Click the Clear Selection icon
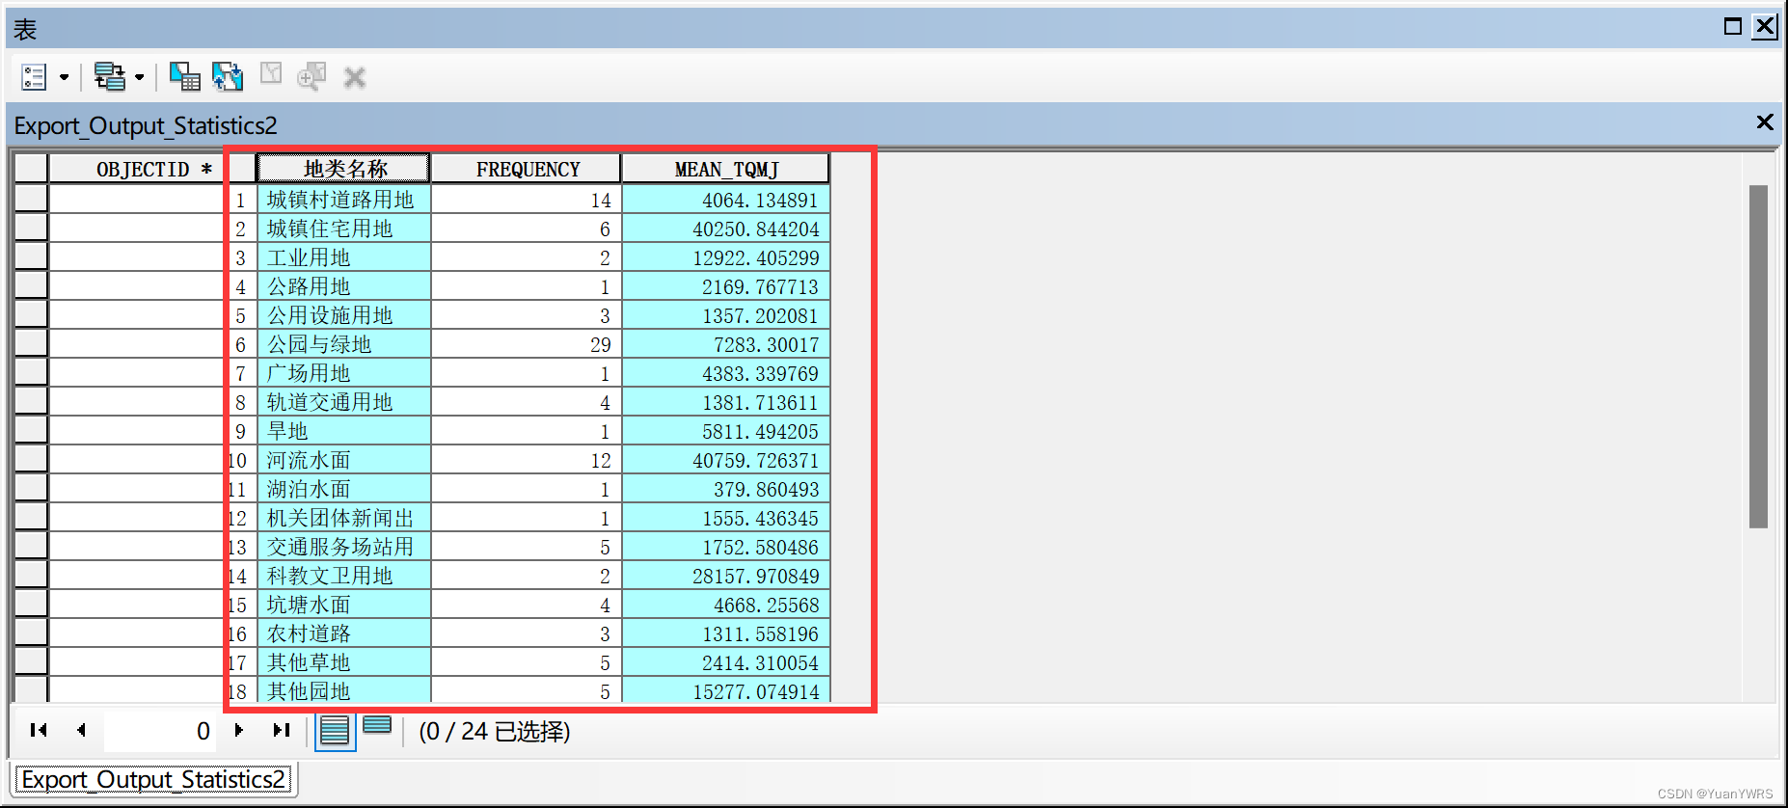The width and height of the screenshot is (1788, 808). (x=271, y=74)
